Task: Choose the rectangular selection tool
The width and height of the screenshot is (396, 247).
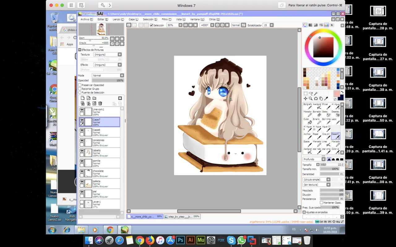Action: [305, 94]
